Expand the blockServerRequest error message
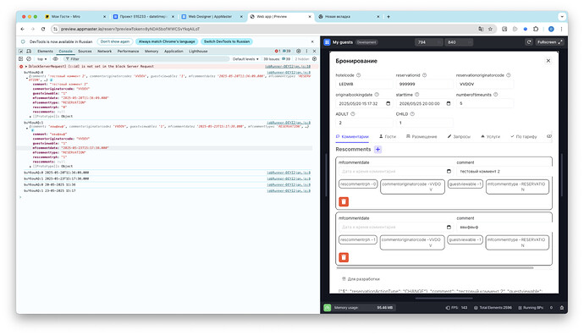Screen dimensions: 584x335 point(26,66)
